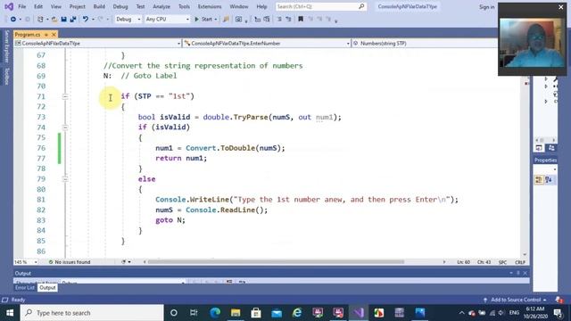Collapse the else block at line 79

[x=65, y=179]
